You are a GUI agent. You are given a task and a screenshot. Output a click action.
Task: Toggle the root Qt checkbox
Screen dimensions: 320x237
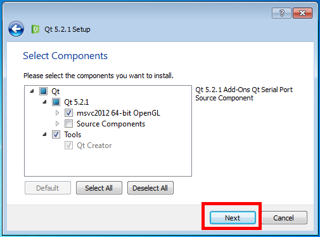click(43, 91)
